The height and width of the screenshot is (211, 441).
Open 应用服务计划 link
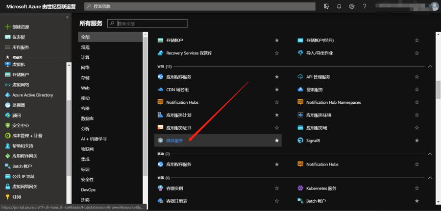[x=178, y=115]
